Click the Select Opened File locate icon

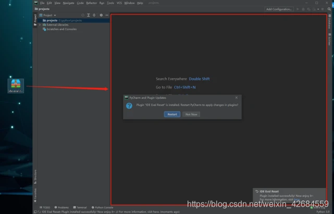[83, 15]
